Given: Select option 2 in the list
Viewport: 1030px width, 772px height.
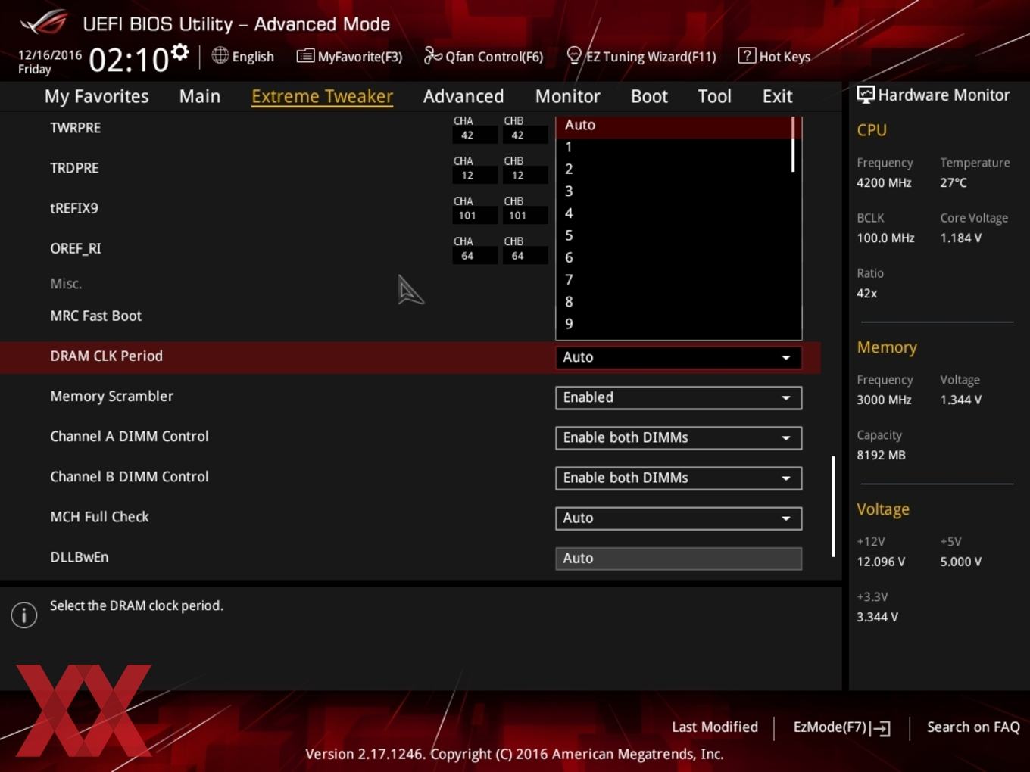Looking at the screenshot, I should (673, 170).
